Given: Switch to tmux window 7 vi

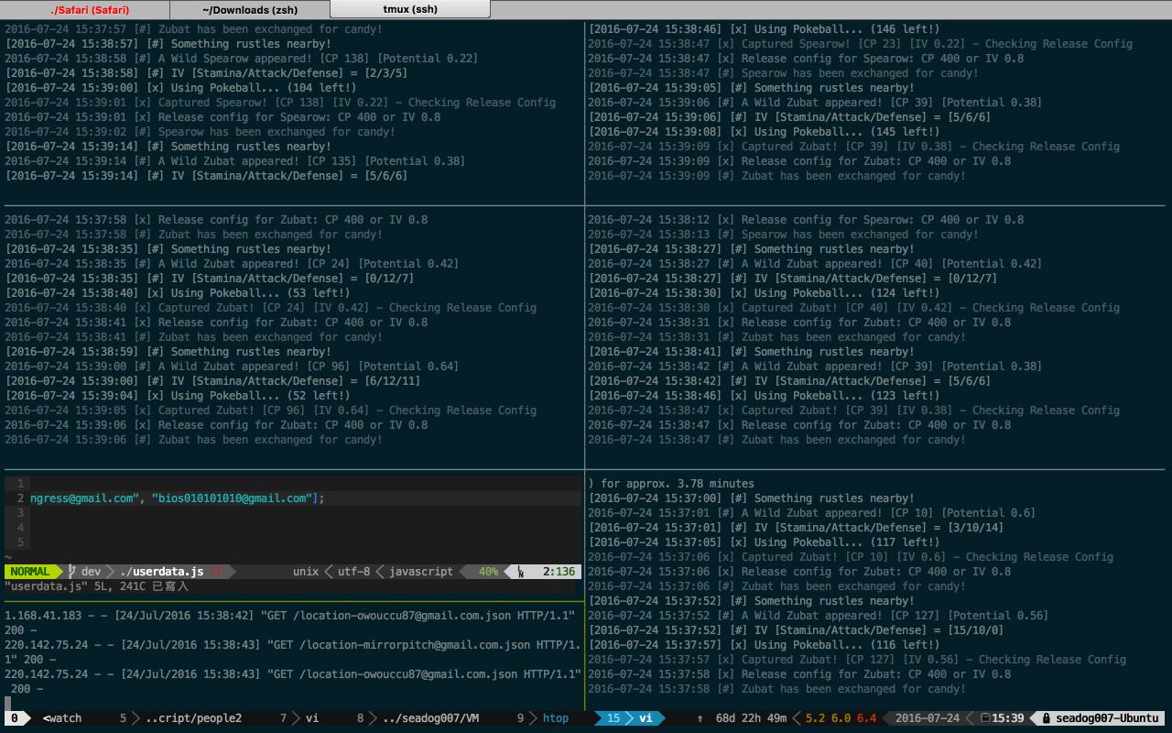Looking at the screenshot, I should coord(302,718).
